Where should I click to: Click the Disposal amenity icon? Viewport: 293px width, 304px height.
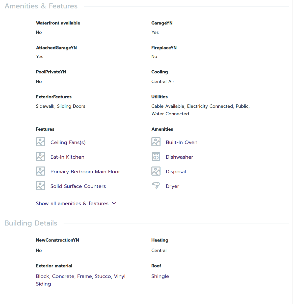[x=156, y=171]
